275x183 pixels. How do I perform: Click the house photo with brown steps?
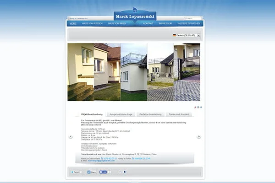tap(81, 72)
